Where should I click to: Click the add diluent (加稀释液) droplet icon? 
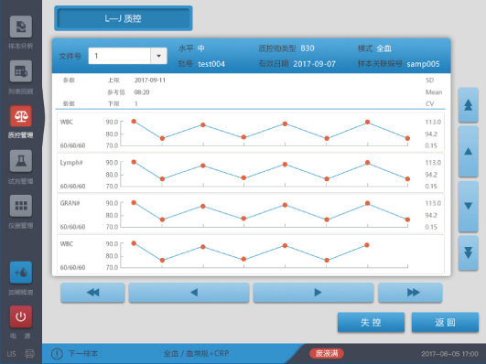tap(21, 273)
